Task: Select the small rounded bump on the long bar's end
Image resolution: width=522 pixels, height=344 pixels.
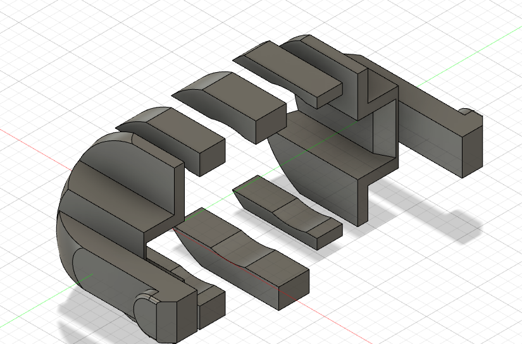Action: 468,113
